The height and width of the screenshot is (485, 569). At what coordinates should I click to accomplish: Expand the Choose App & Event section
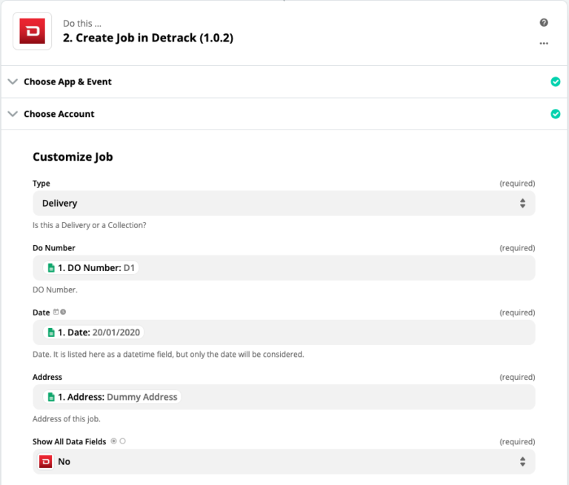coord(284,81)
